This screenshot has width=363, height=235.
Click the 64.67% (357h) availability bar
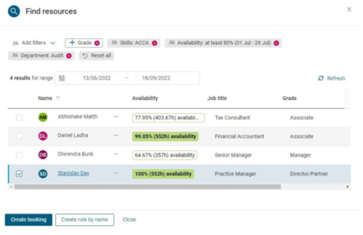(x=165, y=155)
